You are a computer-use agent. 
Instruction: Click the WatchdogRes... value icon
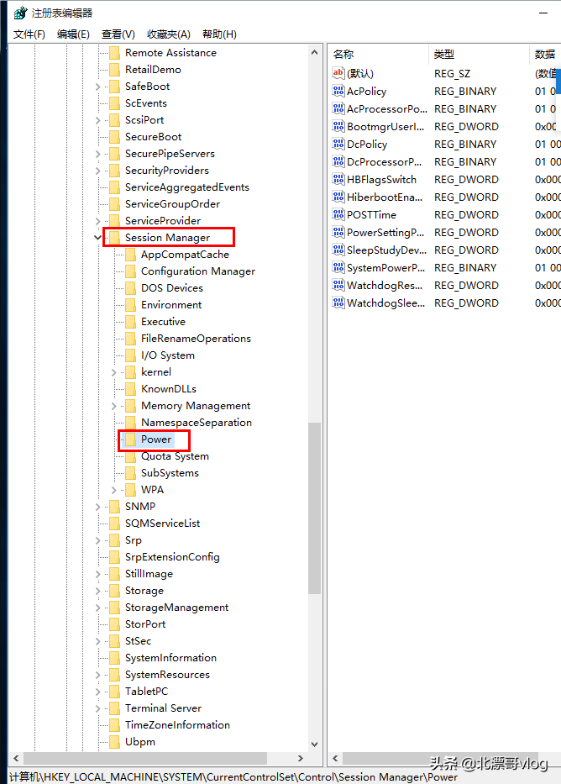tap(338, 285)
